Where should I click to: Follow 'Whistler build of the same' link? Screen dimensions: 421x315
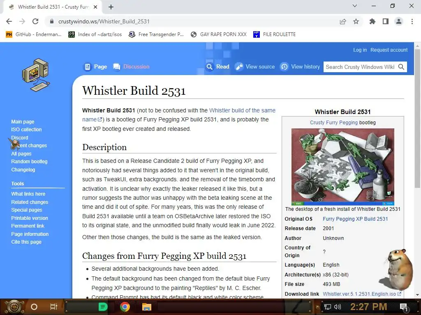[242, 110]
